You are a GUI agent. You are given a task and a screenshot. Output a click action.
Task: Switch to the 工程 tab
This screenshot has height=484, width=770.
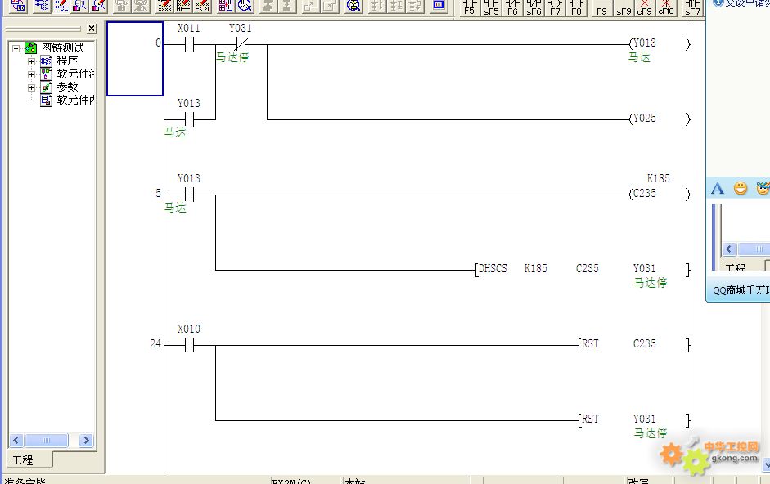(x=22, y=461)
